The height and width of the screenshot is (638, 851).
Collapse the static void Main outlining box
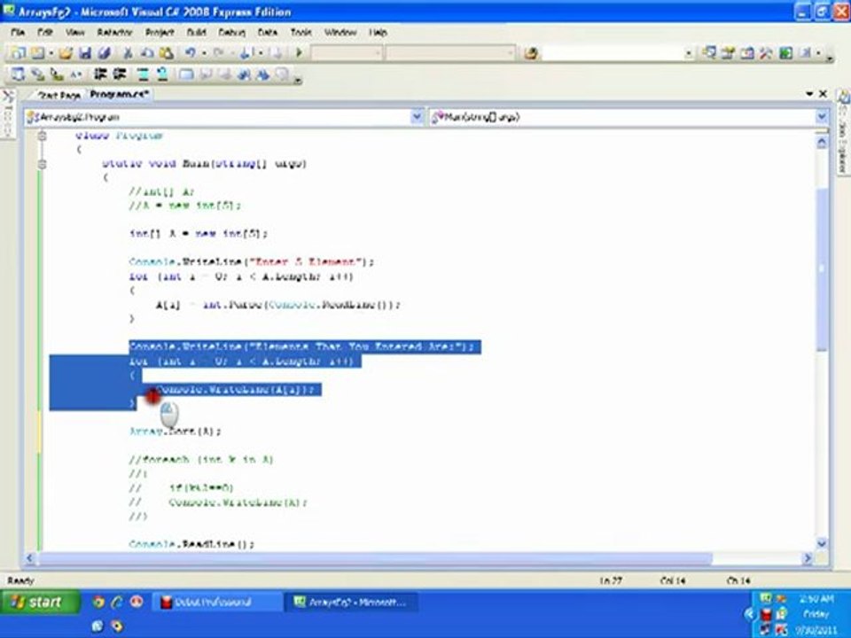click(42, 163)
